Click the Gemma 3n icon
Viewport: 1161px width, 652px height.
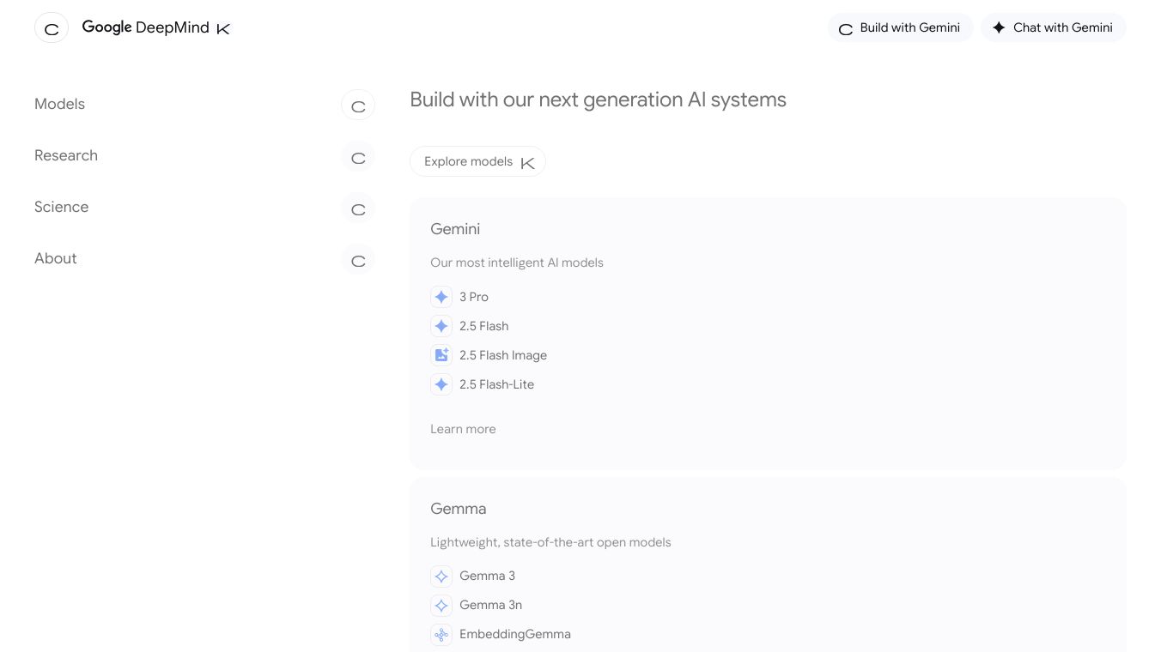[441, 606]
